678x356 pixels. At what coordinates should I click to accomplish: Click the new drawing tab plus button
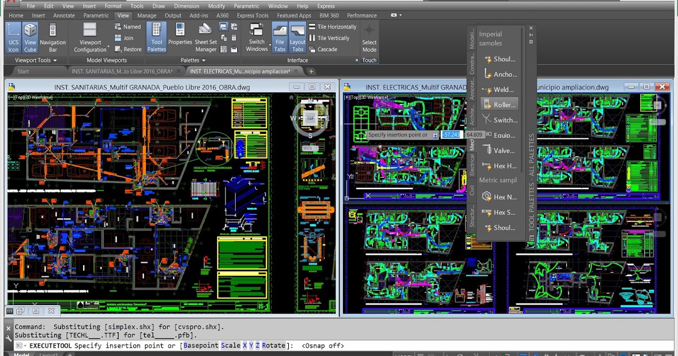coord(311,71)
